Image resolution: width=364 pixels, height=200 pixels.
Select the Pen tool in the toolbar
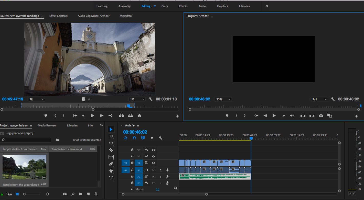coord(111,164)
